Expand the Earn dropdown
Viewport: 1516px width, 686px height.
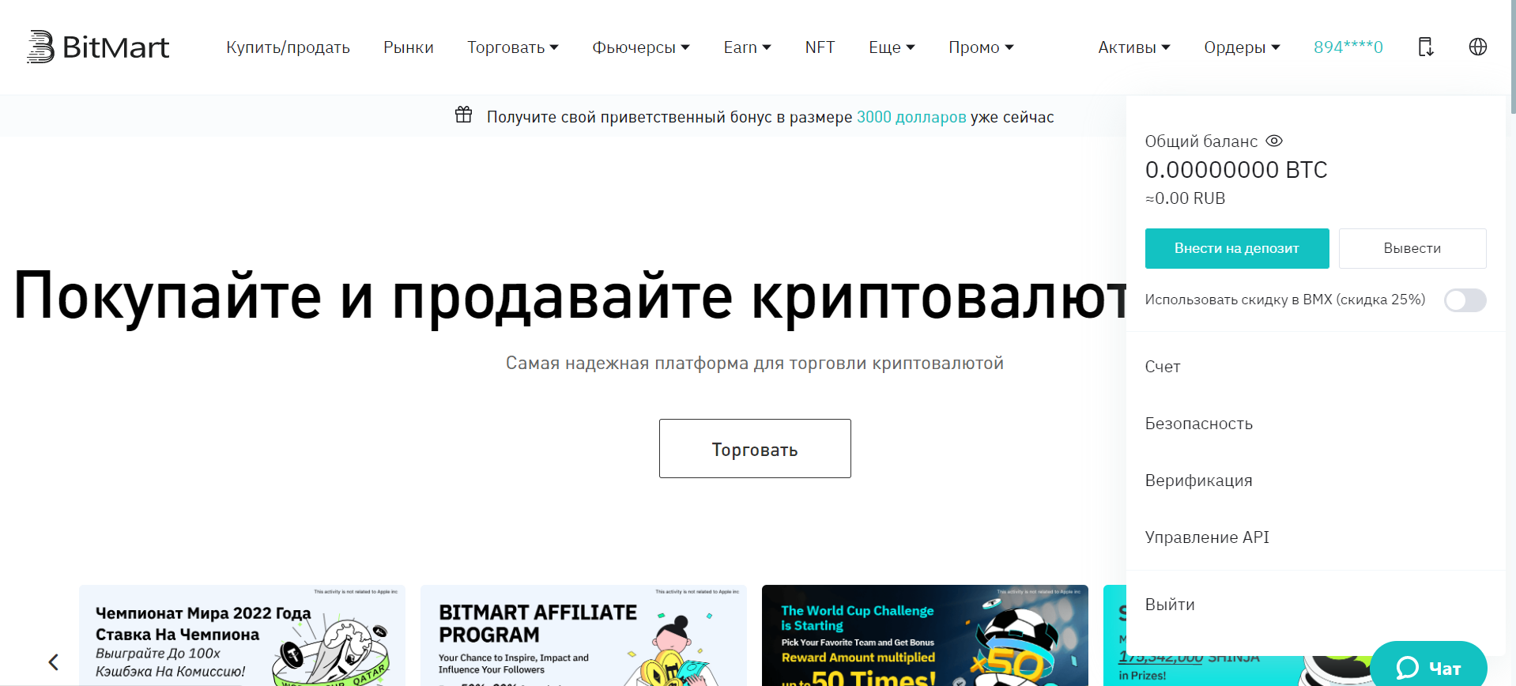tap(747, 47)
